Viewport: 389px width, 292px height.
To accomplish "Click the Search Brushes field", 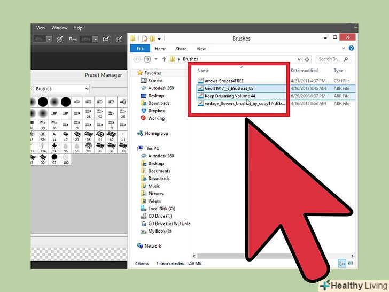I will (333, 59).
